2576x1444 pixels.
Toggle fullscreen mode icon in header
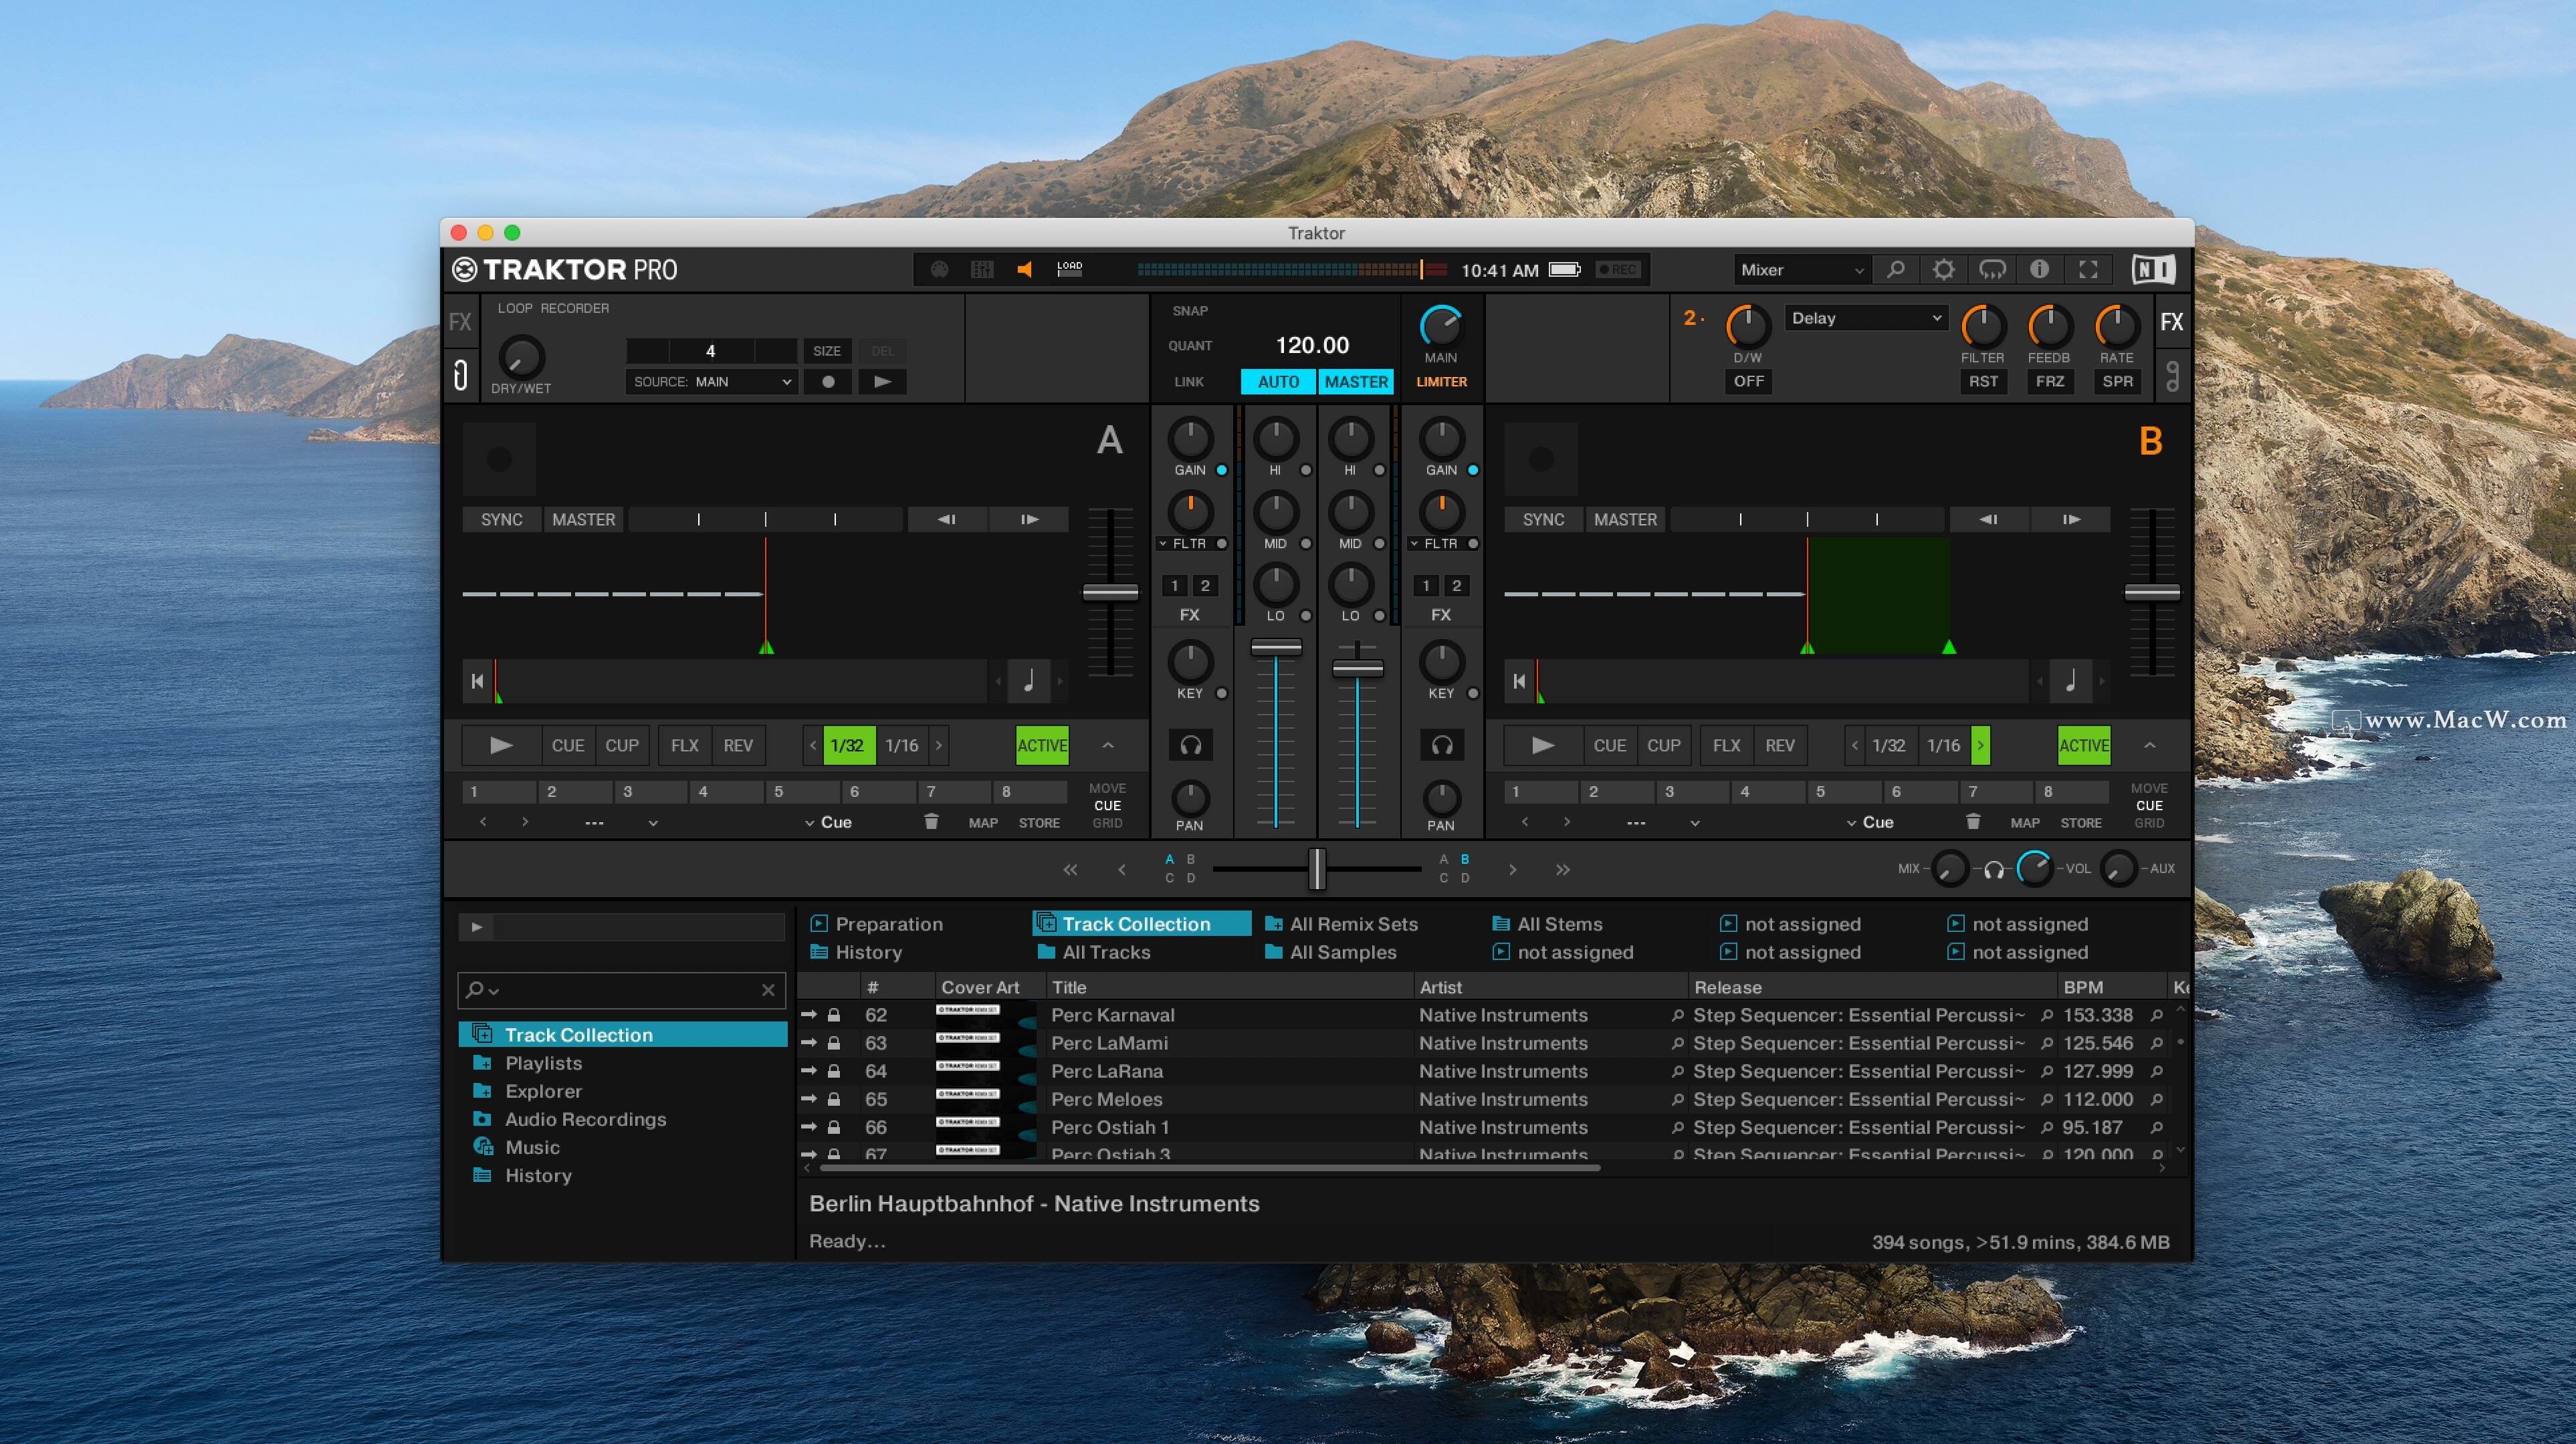(x=2088, y=270)
